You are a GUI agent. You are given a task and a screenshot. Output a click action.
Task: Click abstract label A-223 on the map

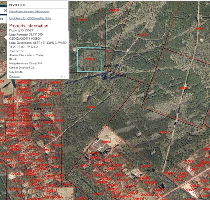tap(37, 109)
